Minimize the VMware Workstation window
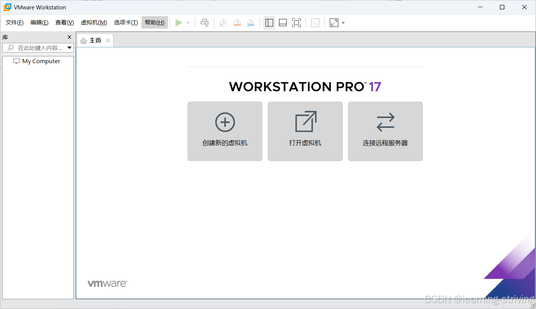This screenshot has height=309, width=536. click(x=480, y=7)
